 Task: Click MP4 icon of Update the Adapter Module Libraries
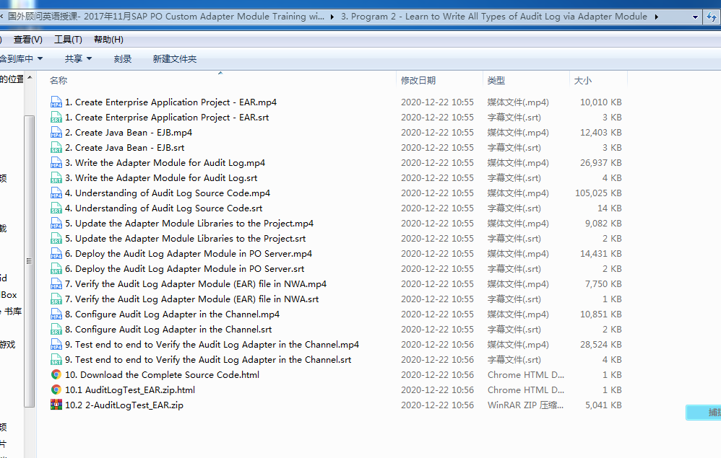56,223
